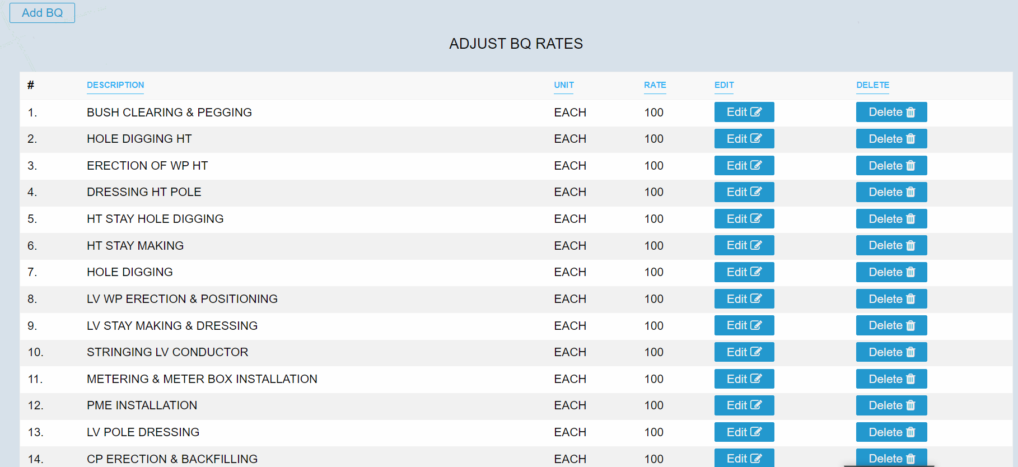
Task: Edit HT STAY HOLE DIGGING entry
Action: tap(744, 219)
